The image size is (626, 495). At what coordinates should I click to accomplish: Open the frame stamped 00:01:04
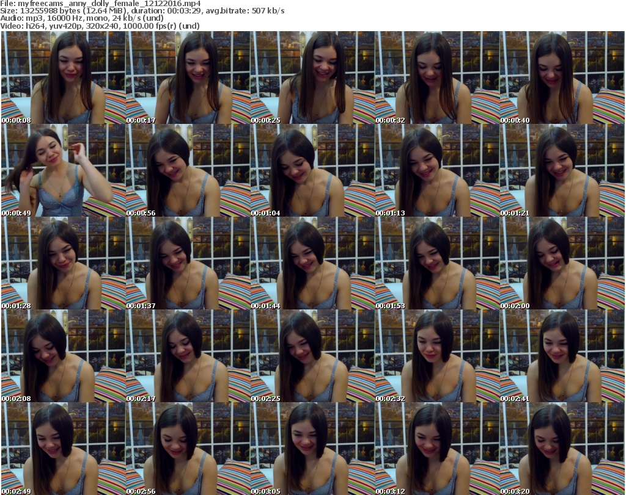coord(312,170)
